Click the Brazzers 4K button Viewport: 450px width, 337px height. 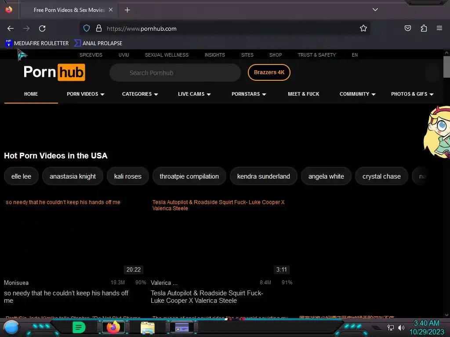[x=269, y=72]
